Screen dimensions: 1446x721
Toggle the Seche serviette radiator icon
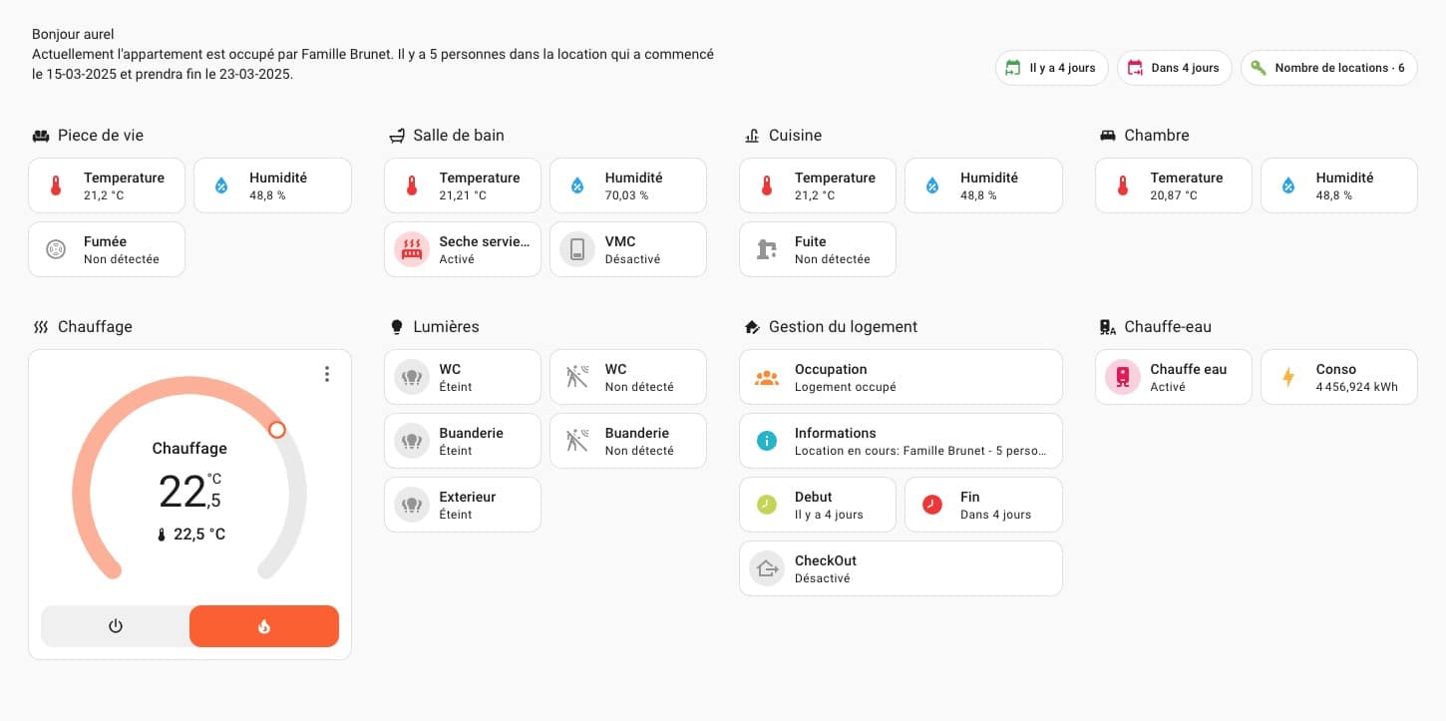pos(411,249)
